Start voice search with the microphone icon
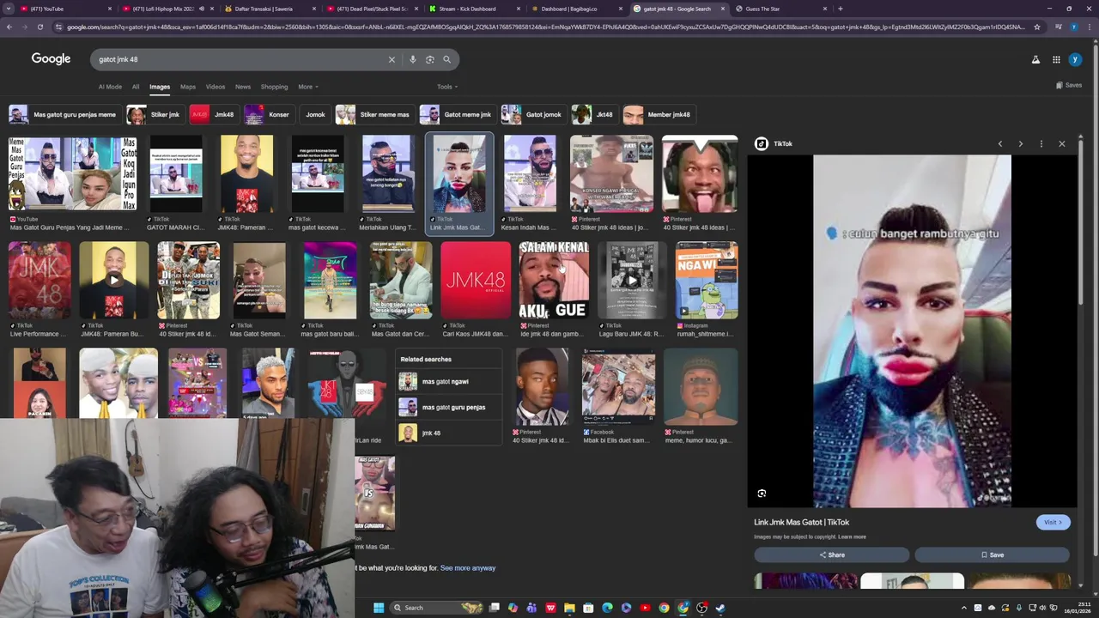The width and height of the screenshot is (1099, 618). [413, 59]
